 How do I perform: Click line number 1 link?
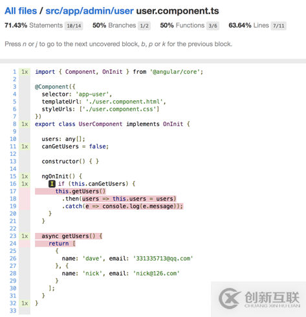(x=14, y=72)
